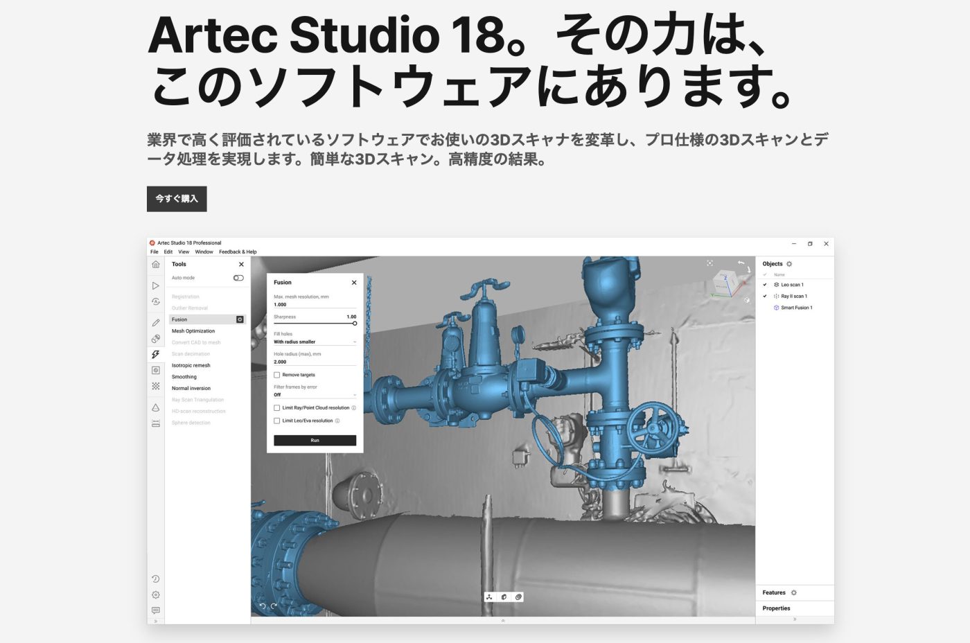
Task: Open the Autopilot icon in sidebar
Action: click(x=156, y=301)
